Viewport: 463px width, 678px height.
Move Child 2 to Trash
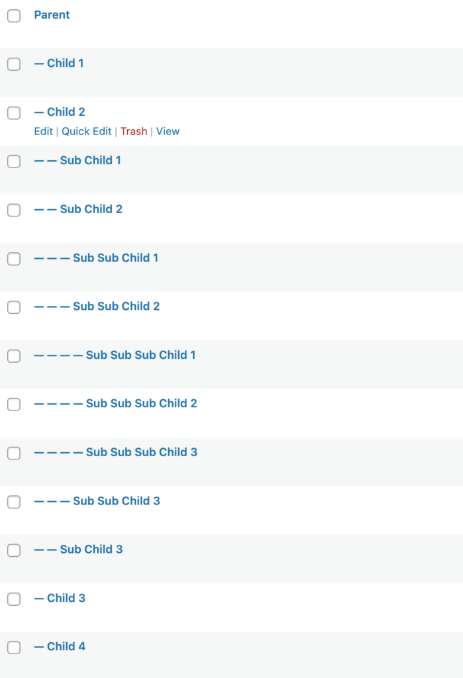(x=134, y=131)
